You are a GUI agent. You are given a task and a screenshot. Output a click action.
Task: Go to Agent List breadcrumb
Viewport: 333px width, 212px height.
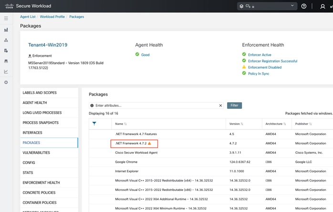click(28, 17)
